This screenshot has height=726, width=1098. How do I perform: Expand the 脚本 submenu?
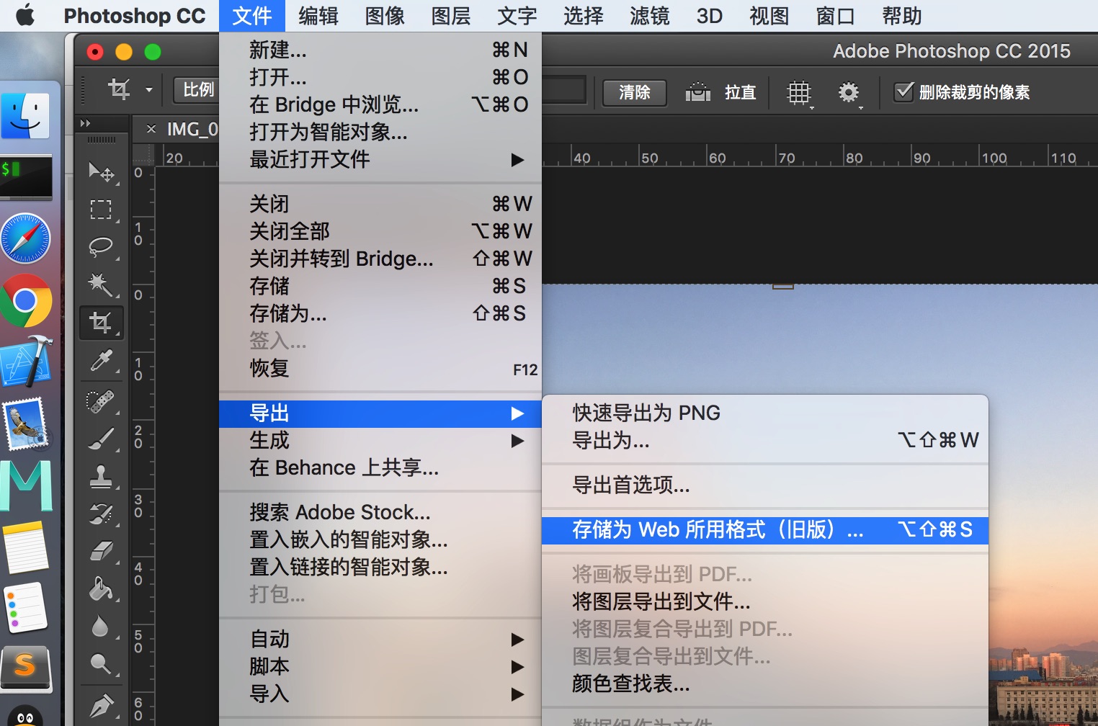(380, 666)
